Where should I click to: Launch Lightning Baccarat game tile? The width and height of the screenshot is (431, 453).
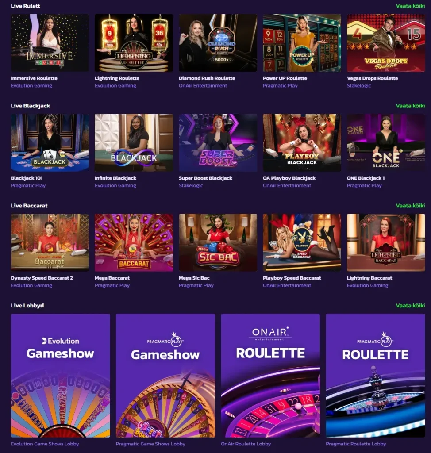point(386,242)
